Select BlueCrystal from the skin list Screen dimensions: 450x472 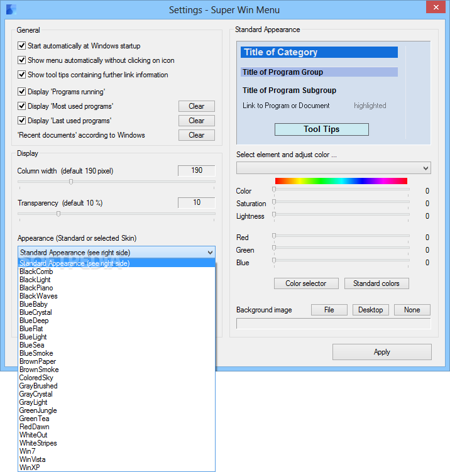coord(117,312)
